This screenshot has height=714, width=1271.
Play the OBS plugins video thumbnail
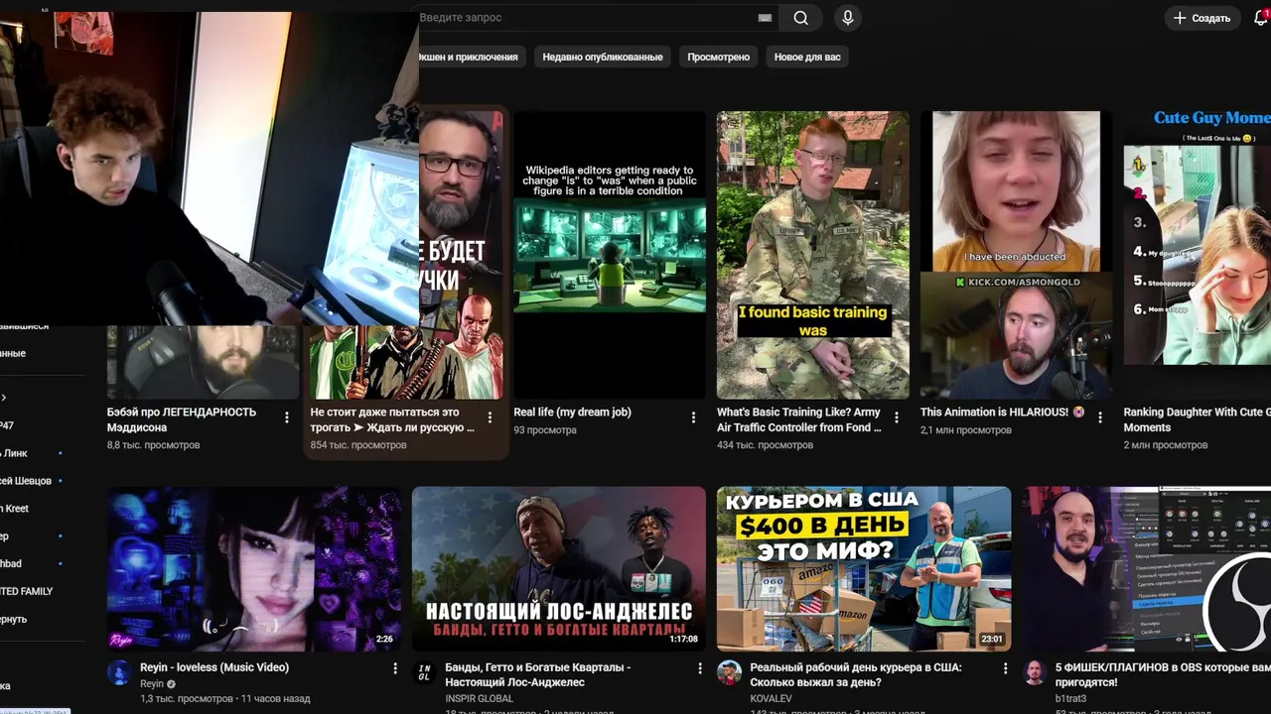pyautogui.click(x=1147, y=568)
